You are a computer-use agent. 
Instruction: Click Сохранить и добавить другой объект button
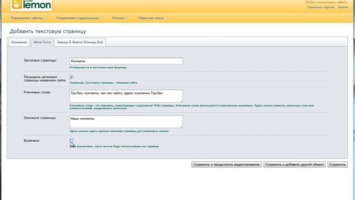pos(295,164)
